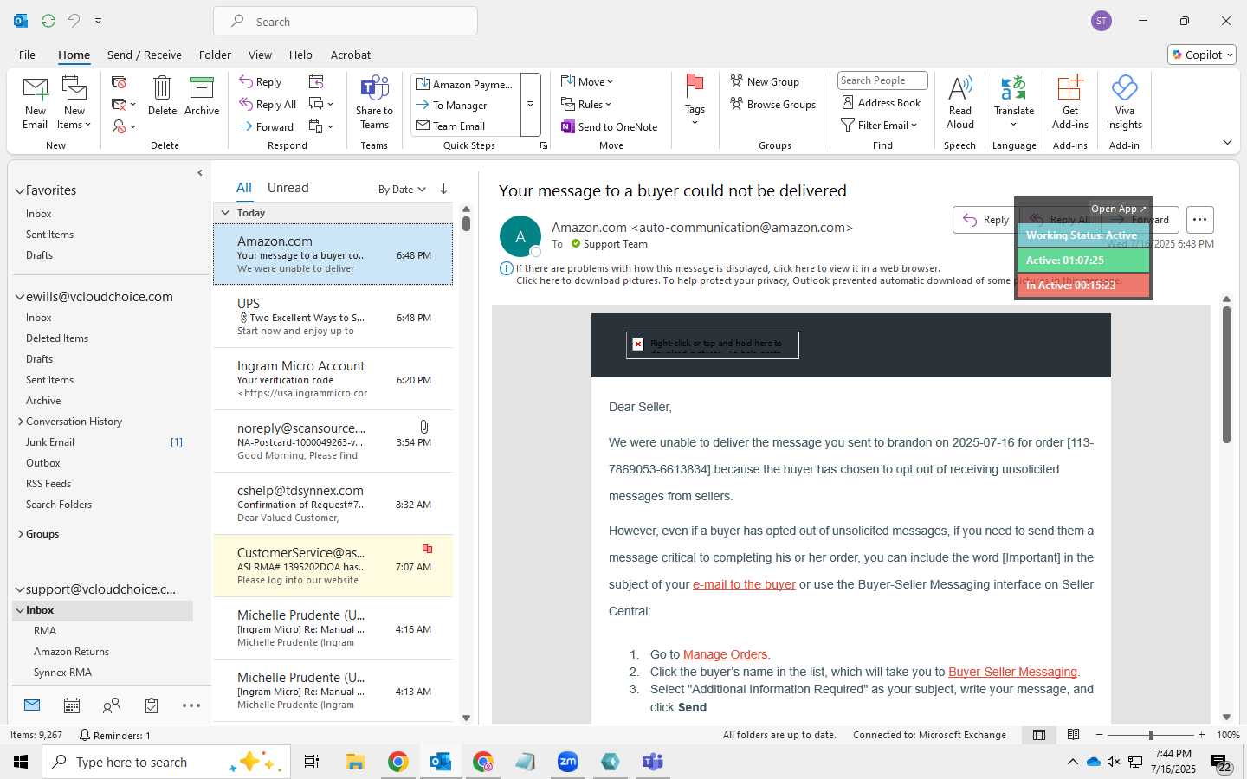Open the Help tab

pos(300,55)
